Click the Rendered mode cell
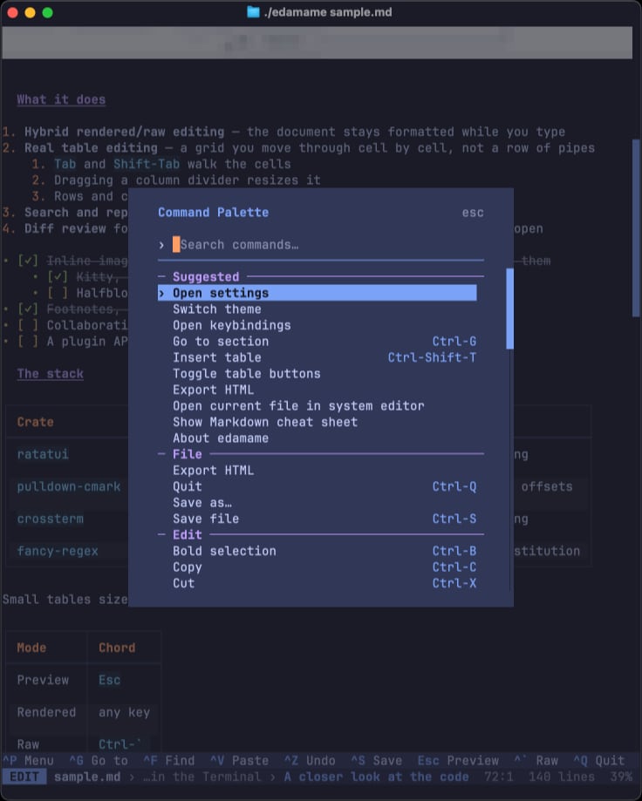 coord(46,712)
